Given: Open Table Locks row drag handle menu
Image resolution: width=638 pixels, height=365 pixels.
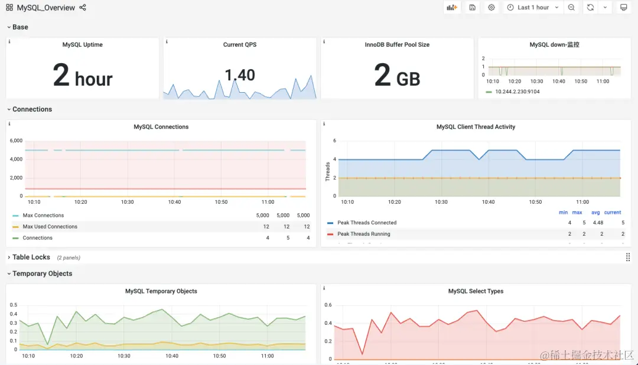Looking at the screenshot, I should 628,257.
